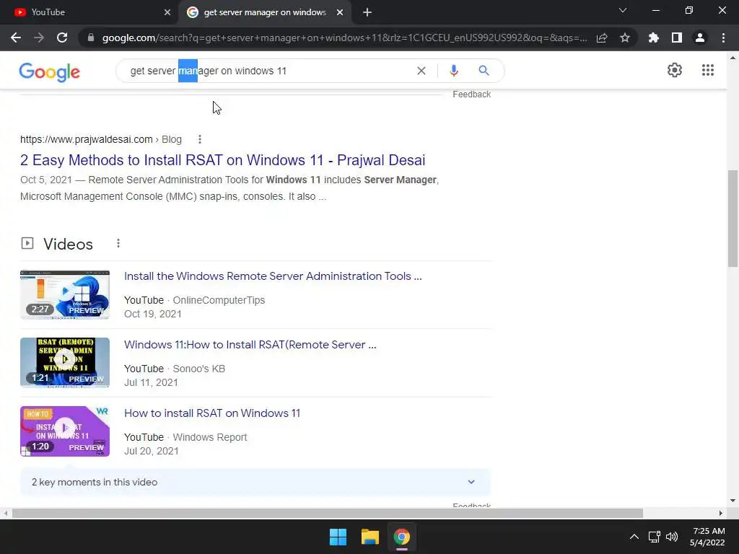Open the network tray icon
The image size is (739, 554).
pos(654,537)
